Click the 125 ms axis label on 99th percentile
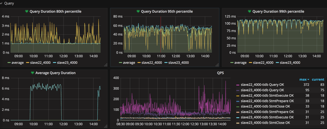Screen dimensions: 327x129 [x=231, y=16]
